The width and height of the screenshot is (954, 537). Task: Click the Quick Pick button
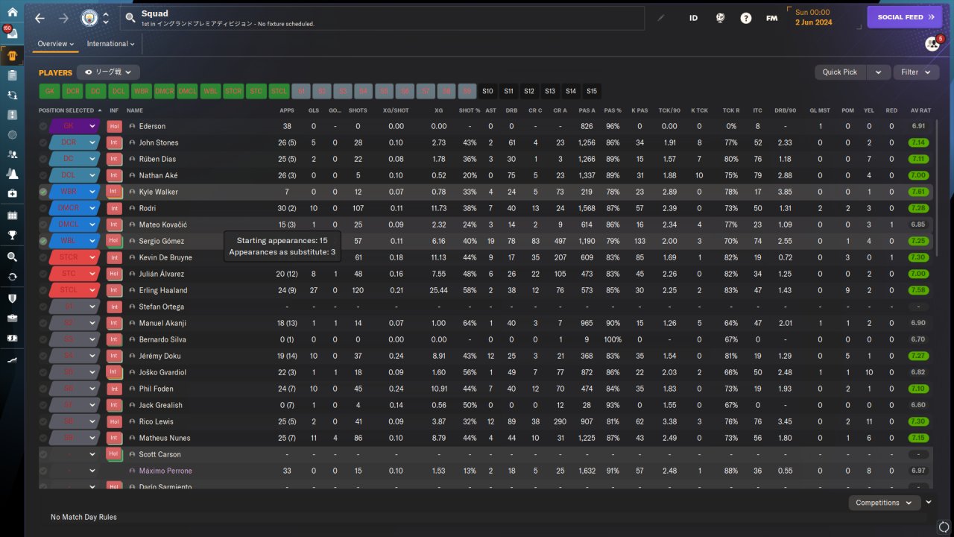click(x=840, y=72)
